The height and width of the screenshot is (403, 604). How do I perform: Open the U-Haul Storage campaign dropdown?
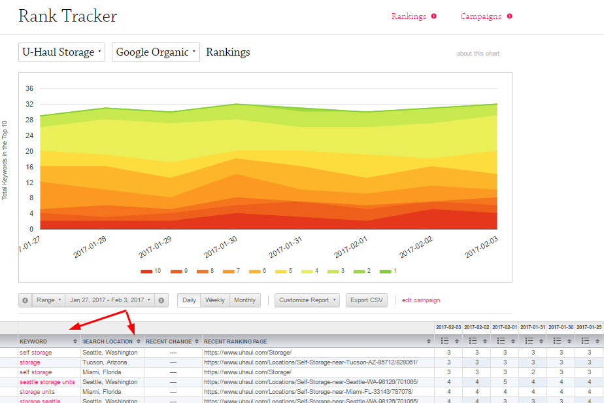(61, 52)
